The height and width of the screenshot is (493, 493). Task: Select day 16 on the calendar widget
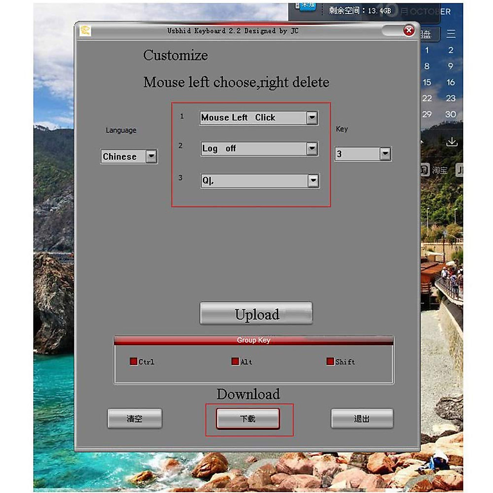[x=451, y=82]
